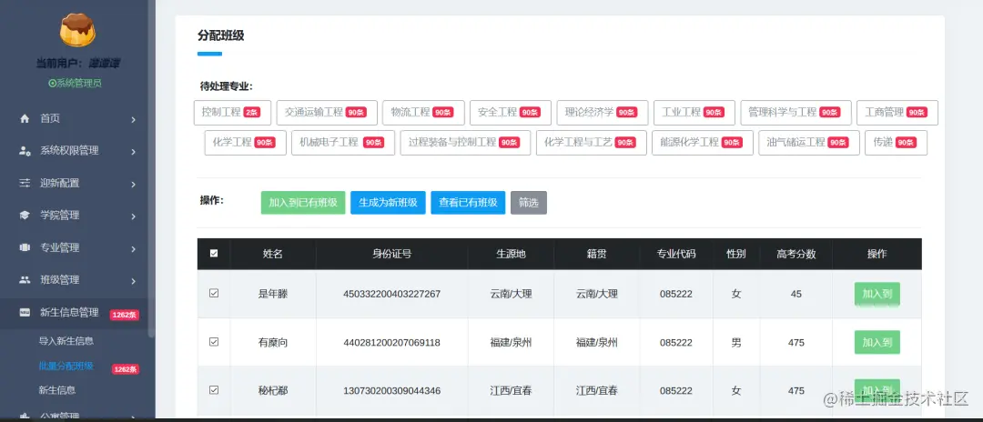Open the 学院管理 sidebar menu
983x422 pixels.
pyautogui.click(x=74, y=216)
